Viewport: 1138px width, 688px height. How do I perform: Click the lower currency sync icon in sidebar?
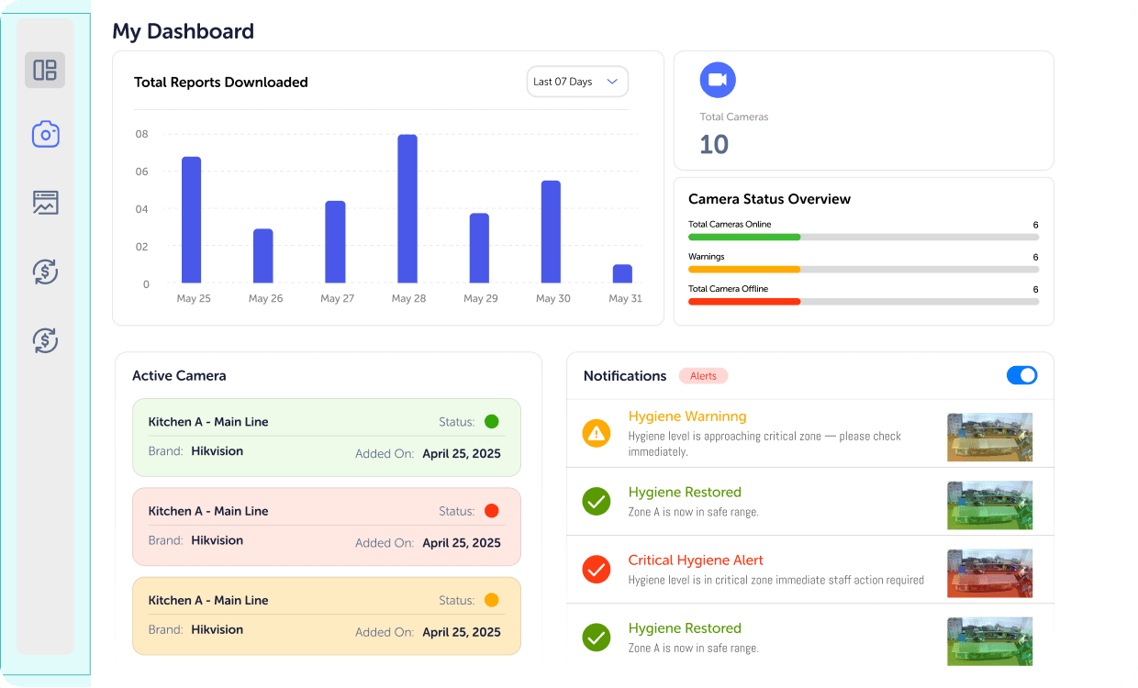click(x=45, y=340)
